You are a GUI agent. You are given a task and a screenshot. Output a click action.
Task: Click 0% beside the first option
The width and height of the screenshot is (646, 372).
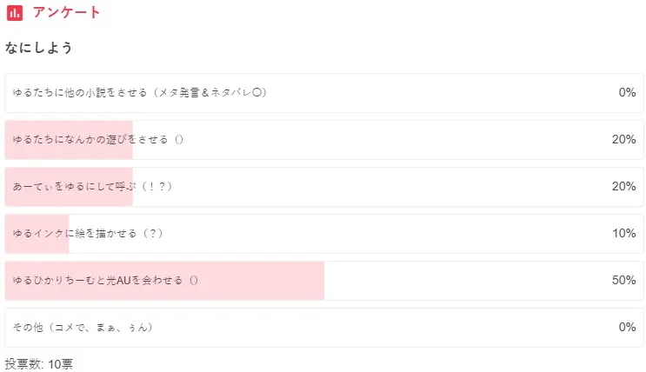click(627, 93)
